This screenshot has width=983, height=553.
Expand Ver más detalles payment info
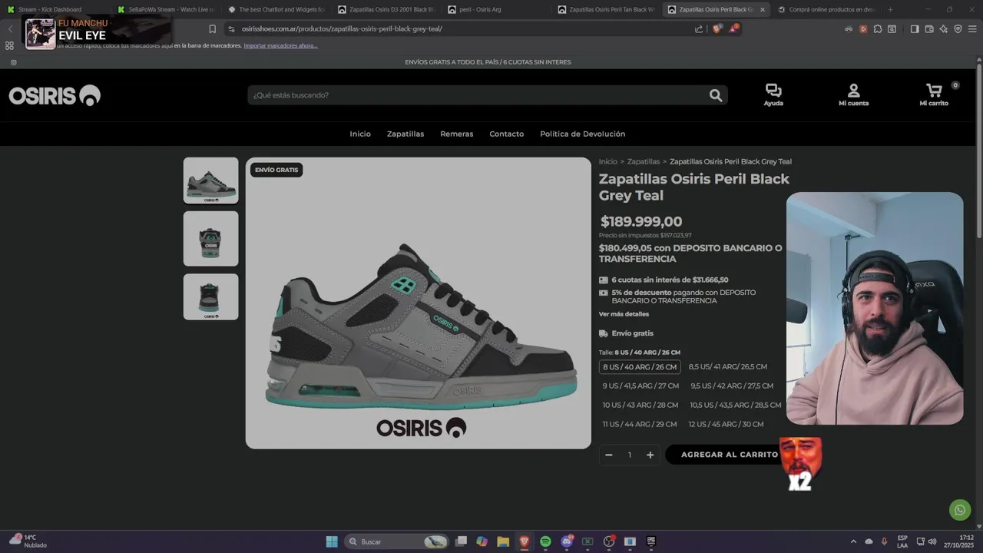pyautogui.click(x=624, y=314)
